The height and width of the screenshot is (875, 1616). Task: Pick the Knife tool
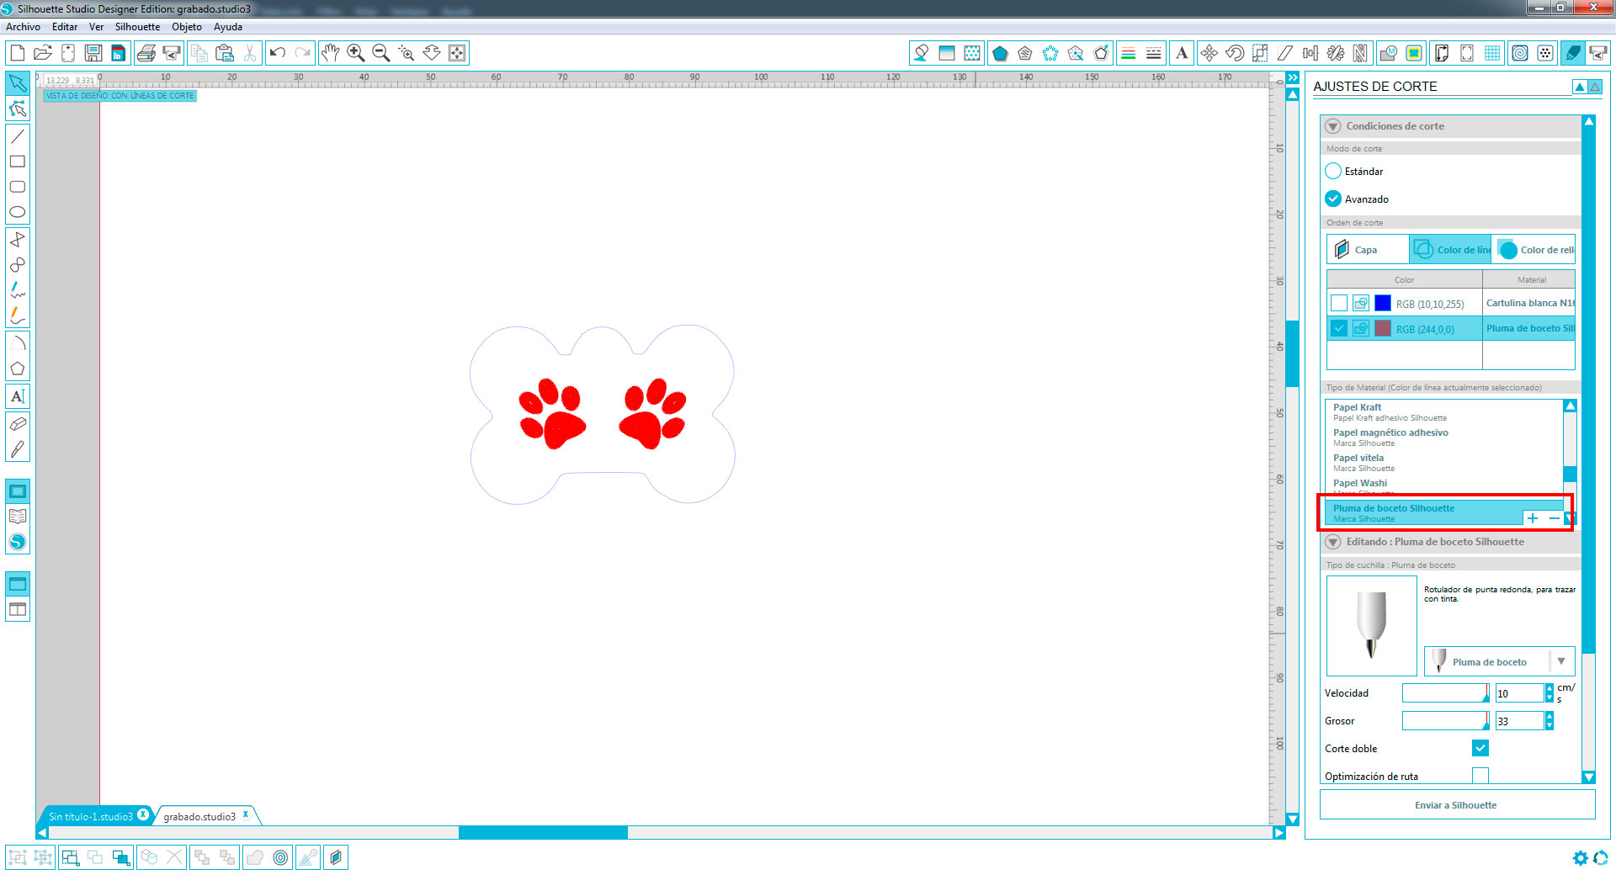(17, 450)
